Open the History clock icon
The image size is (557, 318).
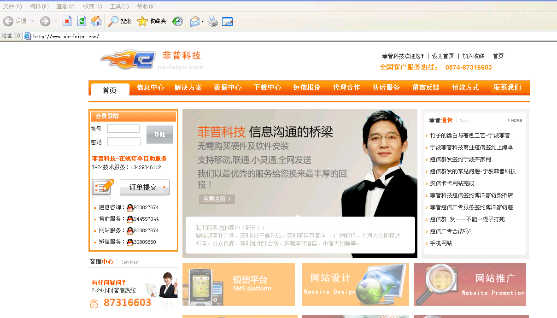click(x=177, y=21)
